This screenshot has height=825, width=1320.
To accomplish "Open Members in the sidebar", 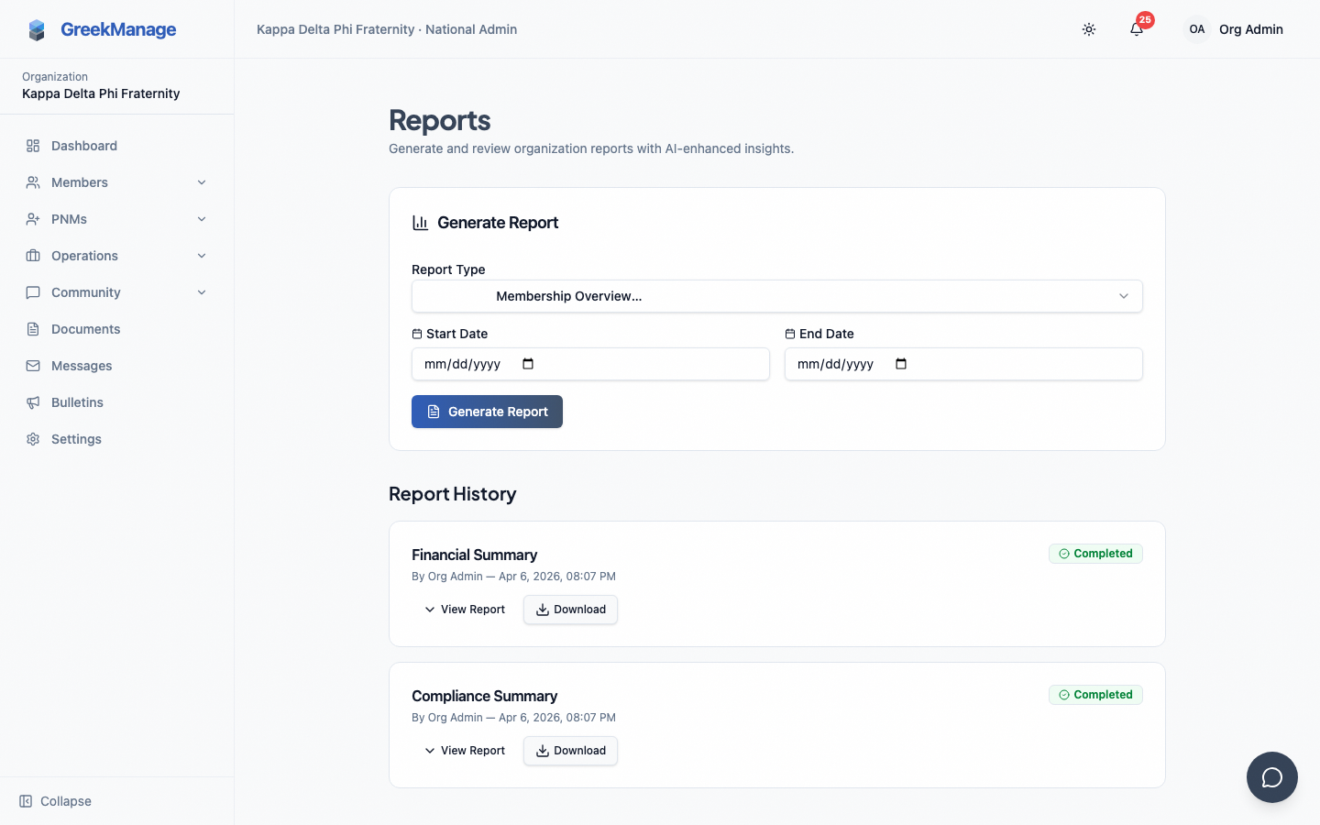I will pyautogui.click(x=117, y=182).
